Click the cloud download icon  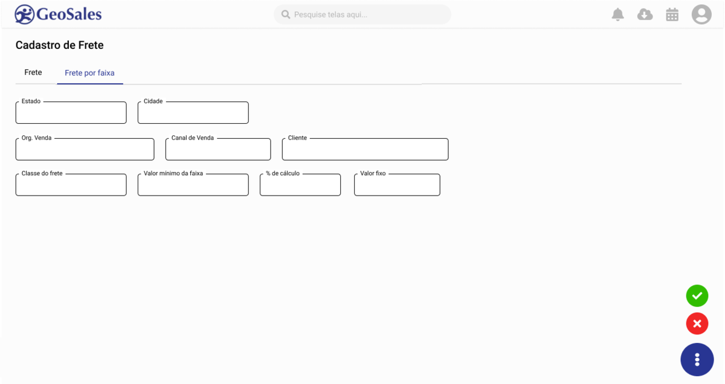click(645, 14)
